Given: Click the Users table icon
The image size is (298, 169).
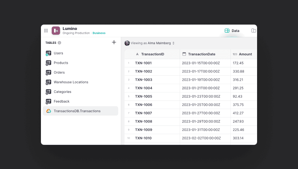Looking at the screenshot, I should [x=49, y=53].
